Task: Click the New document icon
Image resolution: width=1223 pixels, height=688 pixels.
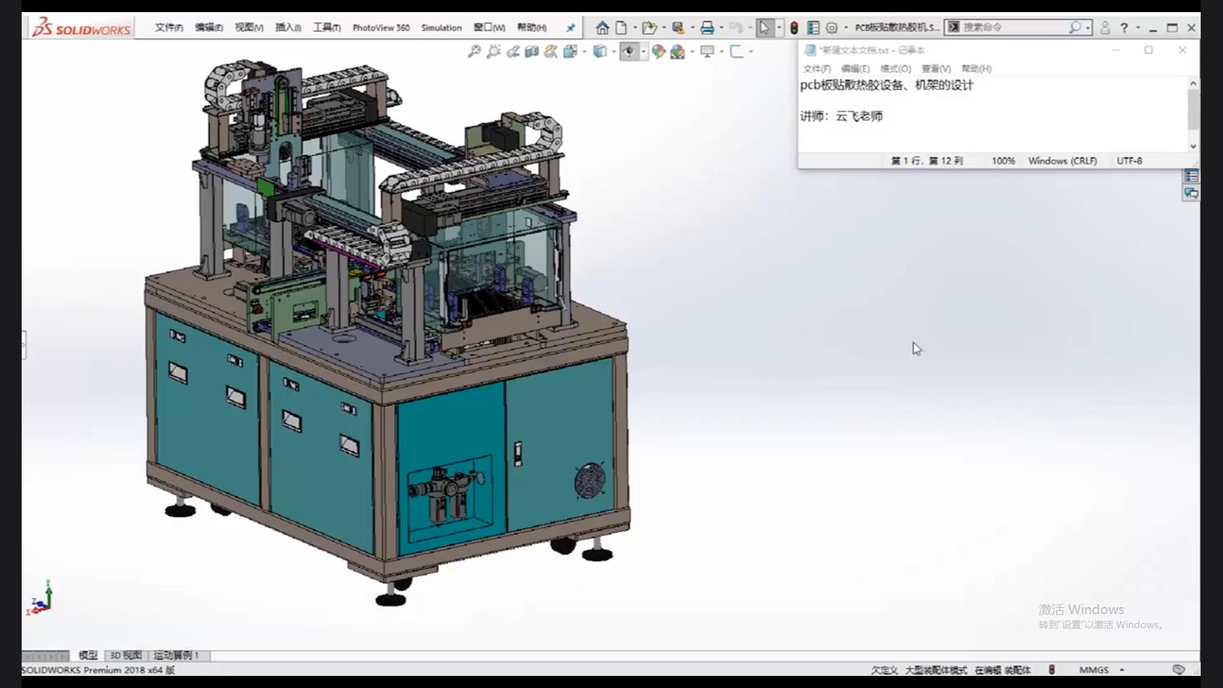Action: coord(621,27)
